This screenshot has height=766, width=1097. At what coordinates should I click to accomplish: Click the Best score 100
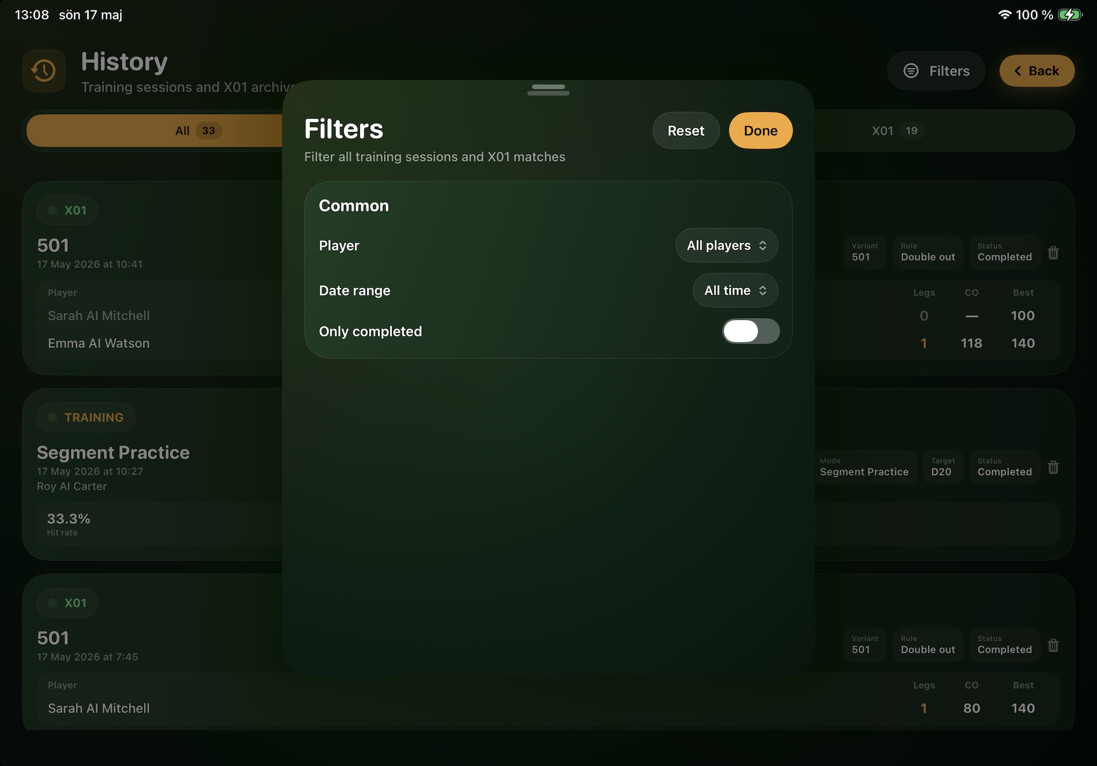point(1023,316)
